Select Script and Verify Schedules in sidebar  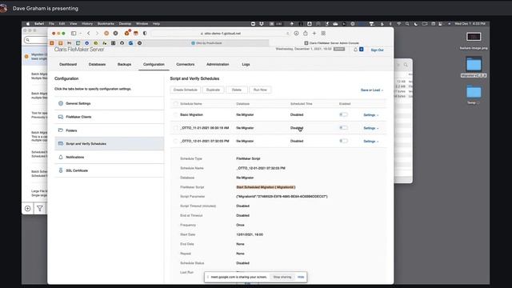coord(109,144)
